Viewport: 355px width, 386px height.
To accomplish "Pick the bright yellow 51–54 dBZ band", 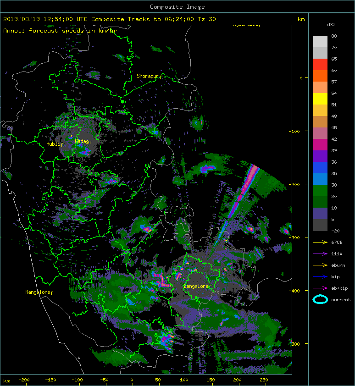I will point(320,99).
